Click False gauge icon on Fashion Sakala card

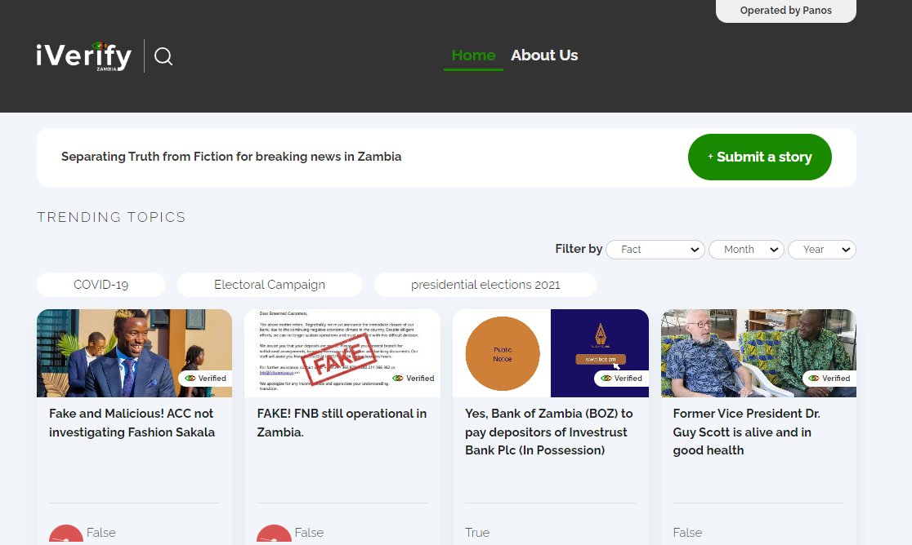coord(65,534)
